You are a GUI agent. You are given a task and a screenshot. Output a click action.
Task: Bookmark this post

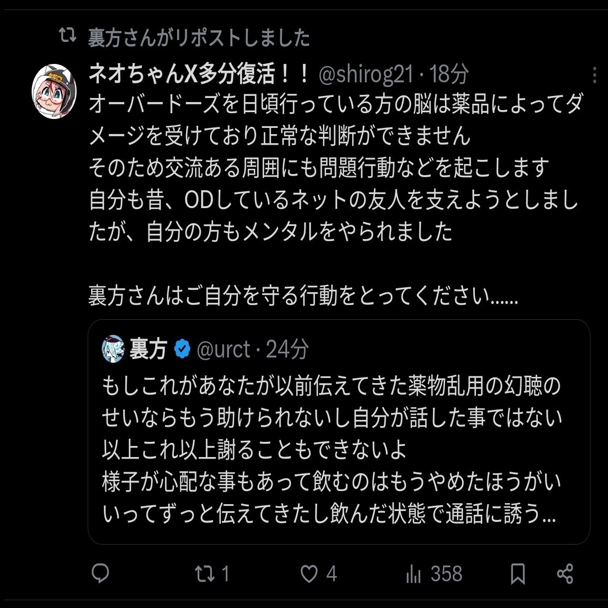pos(518,574)
